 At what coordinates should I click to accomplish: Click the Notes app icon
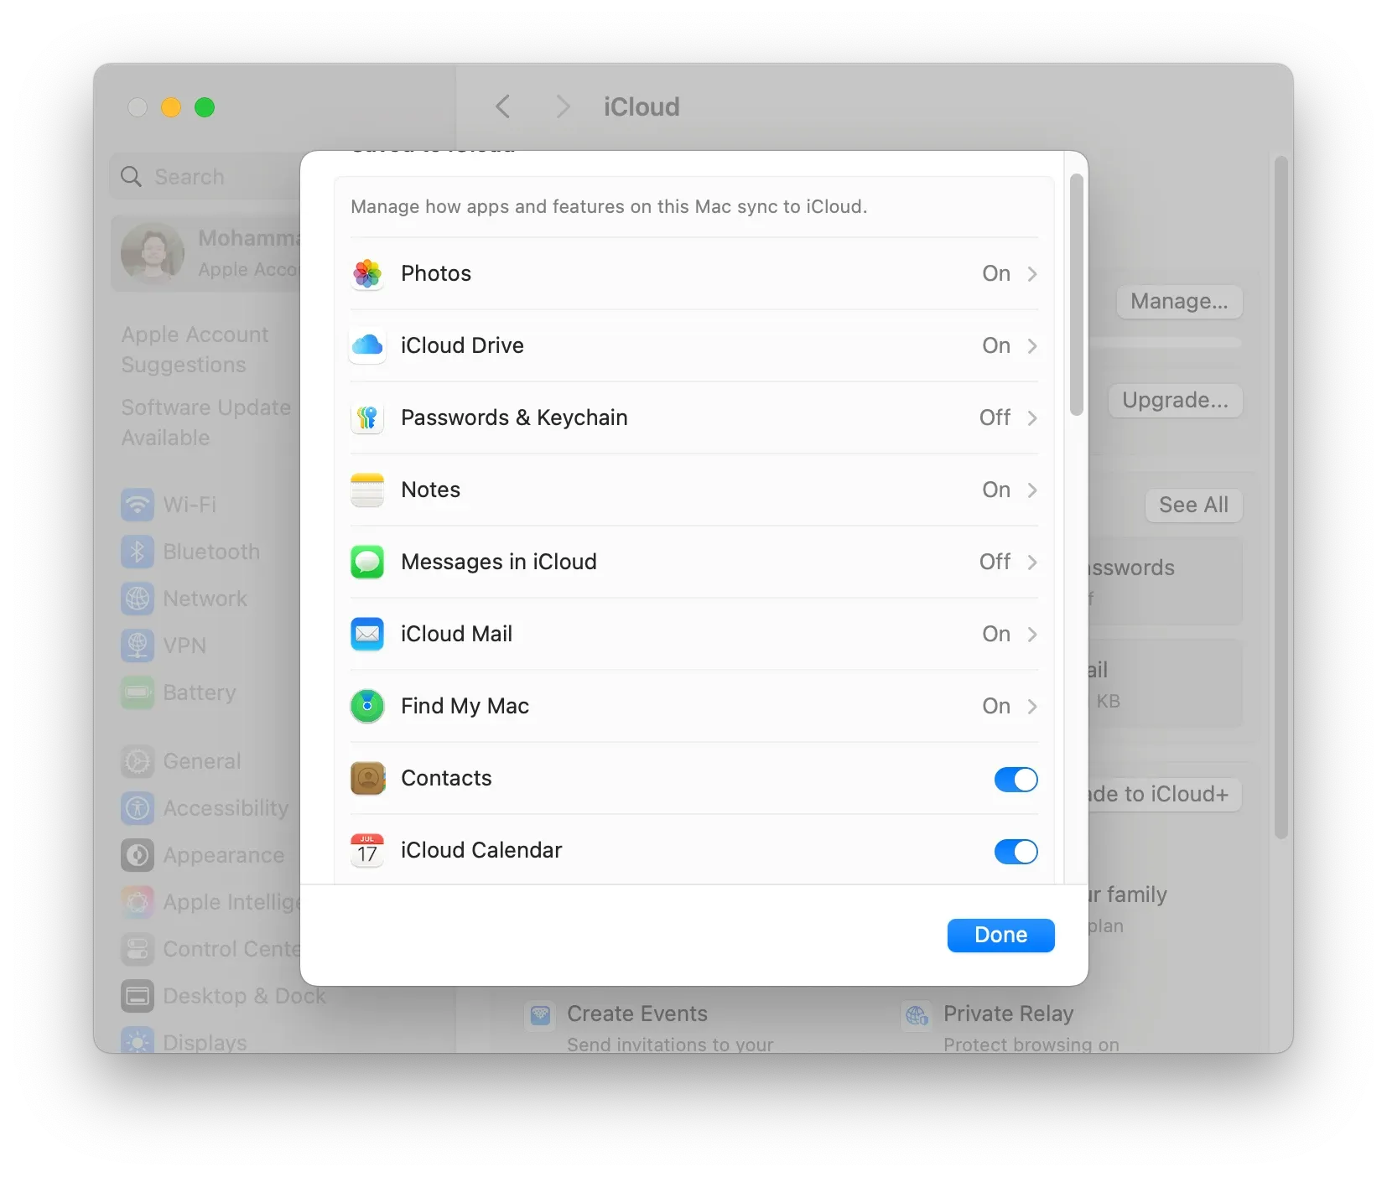click(x=367, y=490)
